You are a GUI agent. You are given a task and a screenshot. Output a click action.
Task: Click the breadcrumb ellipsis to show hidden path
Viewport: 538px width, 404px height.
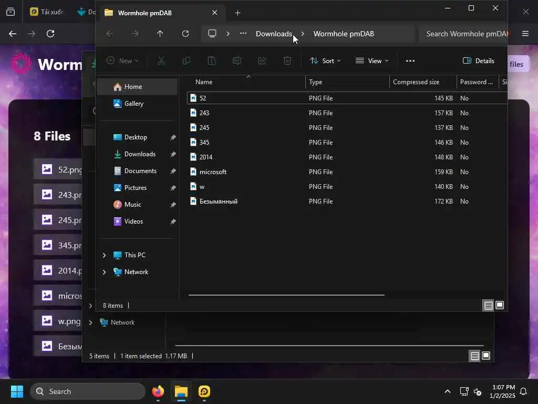pos(243,33)
